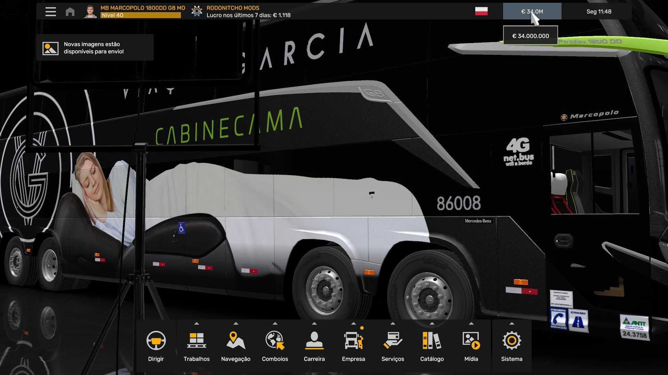This screenshot has width=668, height=375.
Task: Expand the arrow above Empresa
Action: 353,323
